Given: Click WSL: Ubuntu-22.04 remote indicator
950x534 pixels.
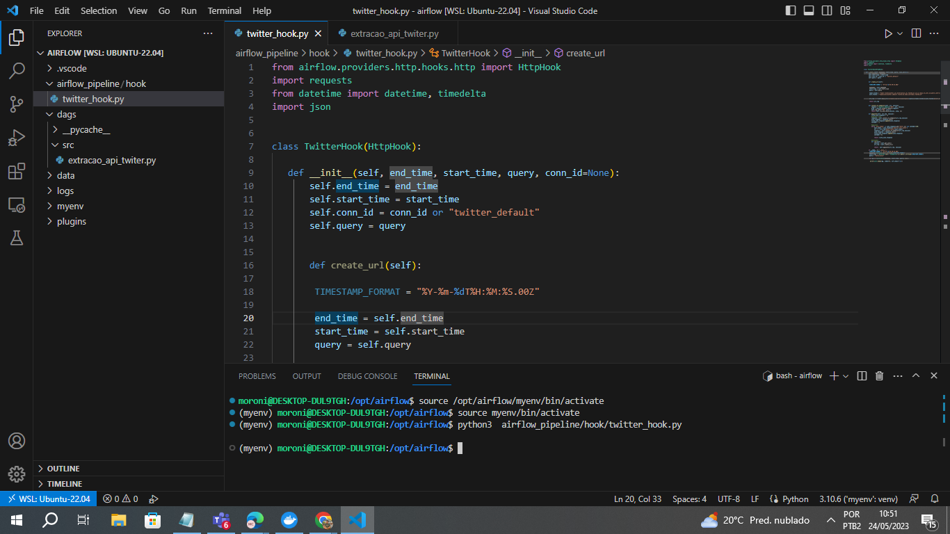Looking at the screenshot, I should (49, 499).
